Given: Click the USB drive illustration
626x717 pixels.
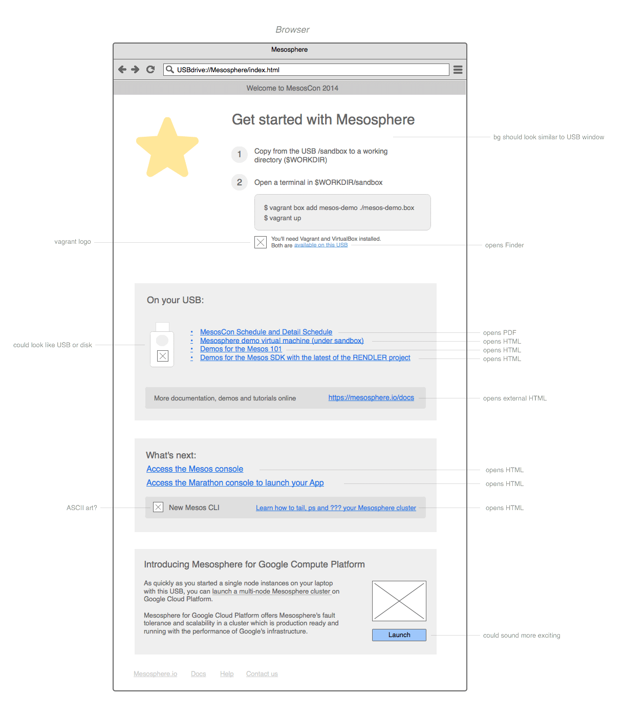Looking at the screenshot, I should coord(162,345).
